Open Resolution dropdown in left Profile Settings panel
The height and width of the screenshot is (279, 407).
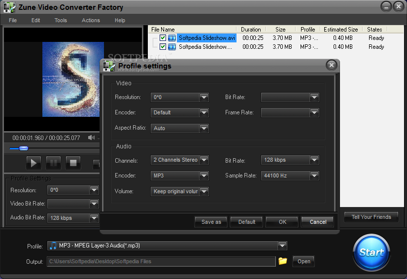click(94, 190)
